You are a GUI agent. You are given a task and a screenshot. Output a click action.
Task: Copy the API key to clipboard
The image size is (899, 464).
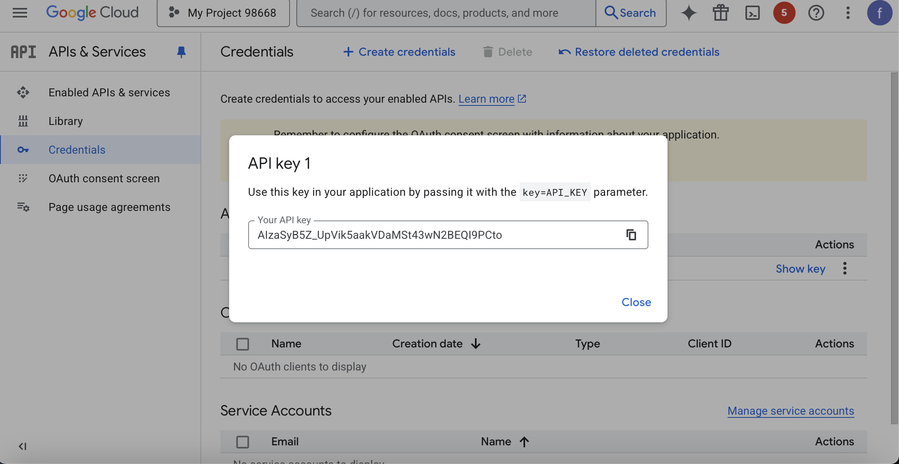(631, 235)
